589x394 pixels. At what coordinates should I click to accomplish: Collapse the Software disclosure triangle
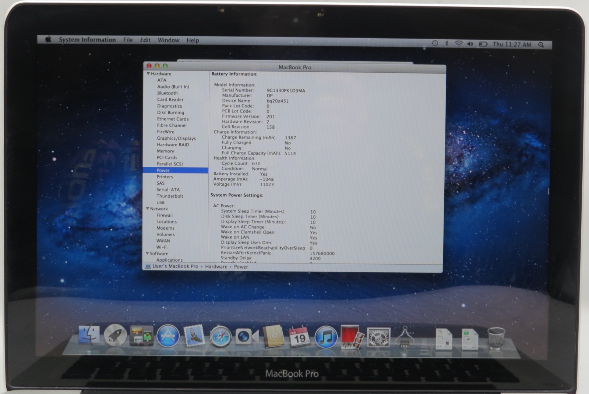click(147, 253)
